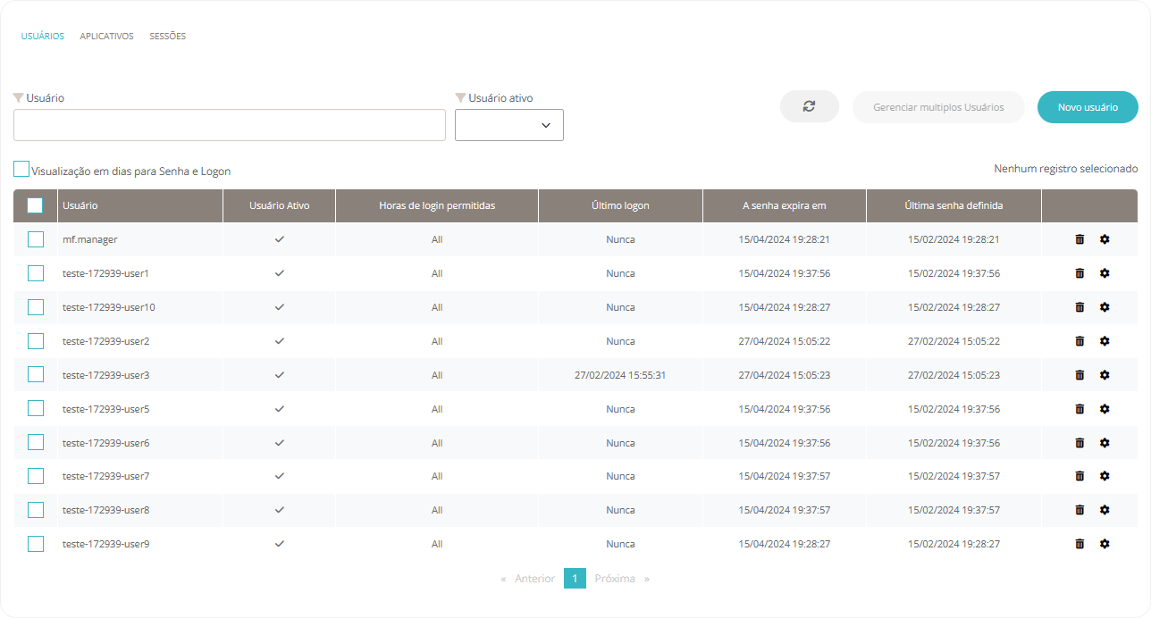Configure teste-172939-user6 via gear icon
The height and width of the screenshot is (618, 1151).
(1105, 443)
